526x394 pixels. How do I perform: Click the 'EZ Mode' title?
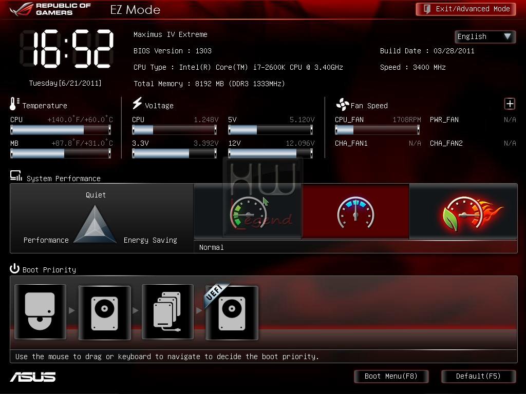tap(135, 10)
